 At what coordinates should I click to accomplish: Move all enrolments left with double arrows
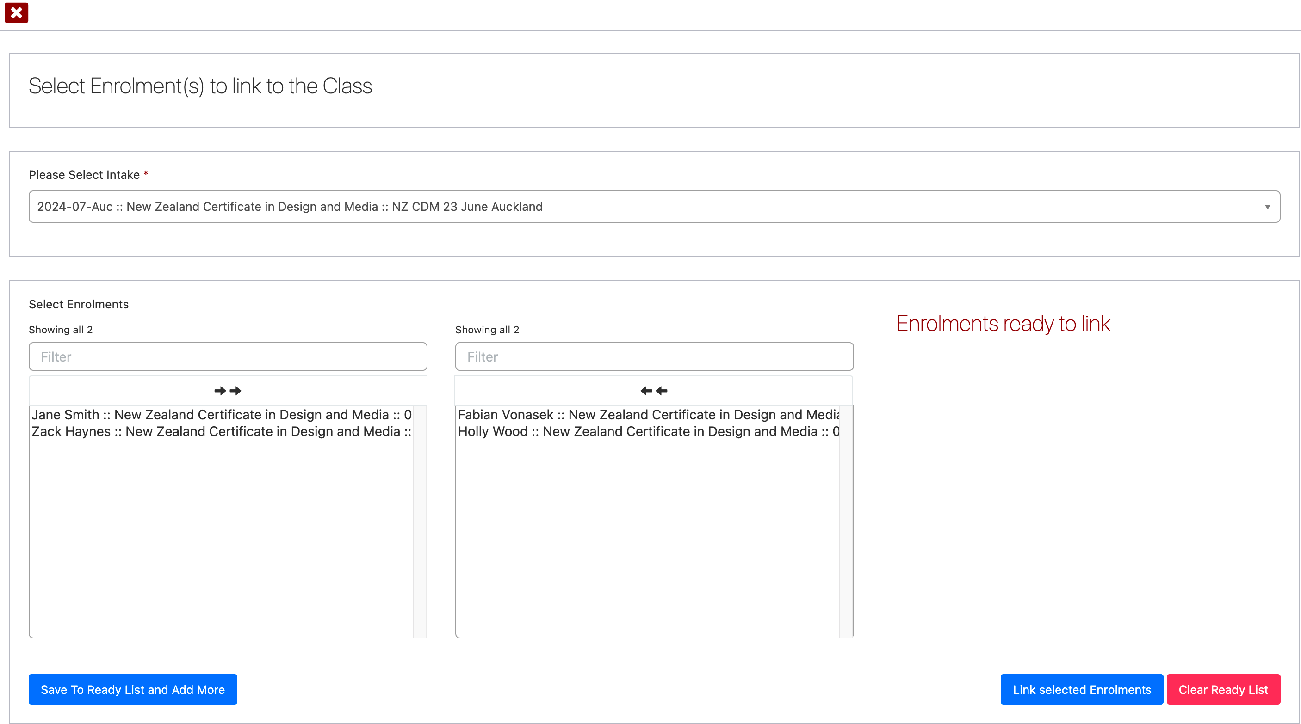click(654, 391)
